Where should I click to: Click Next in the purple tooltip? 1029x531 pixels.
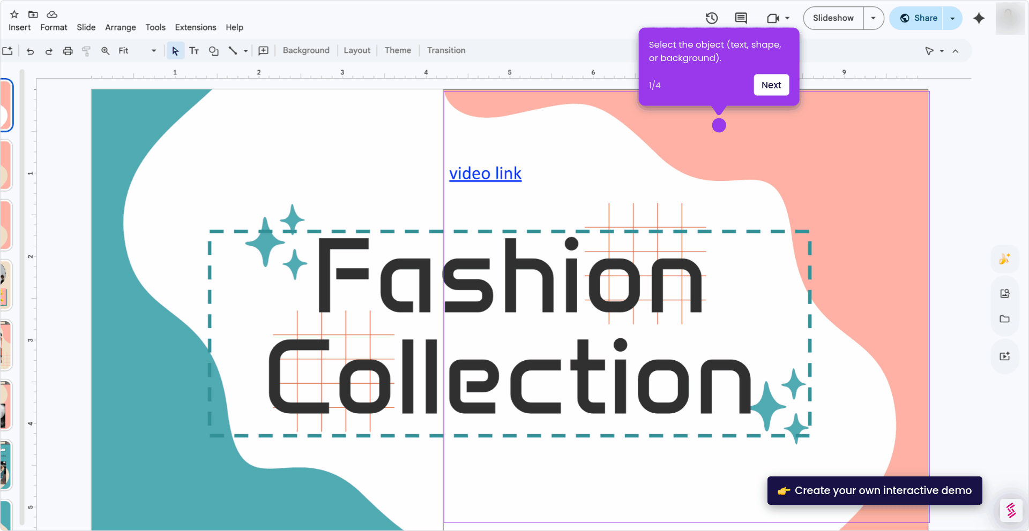pyautogui.click(x=771, y=85)
